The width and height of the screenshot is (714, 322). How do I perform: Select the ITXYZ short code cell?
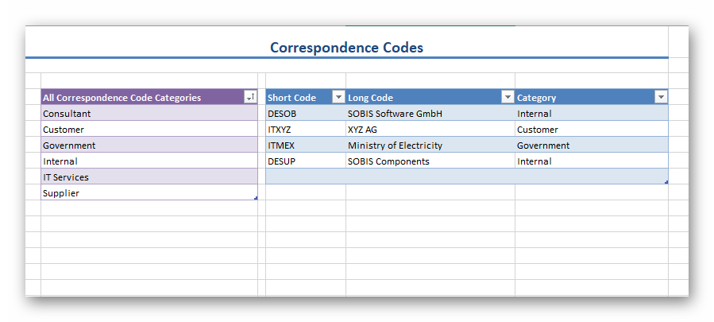click(x=305, y=130)
